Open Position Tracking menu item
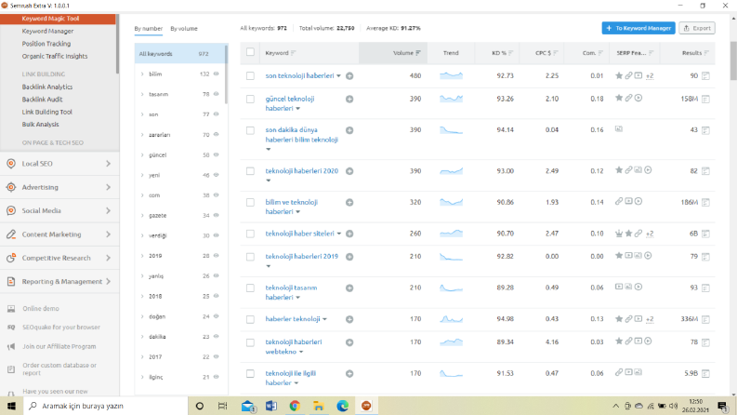Viewport: 737px width, 415px height. (46, 44)
